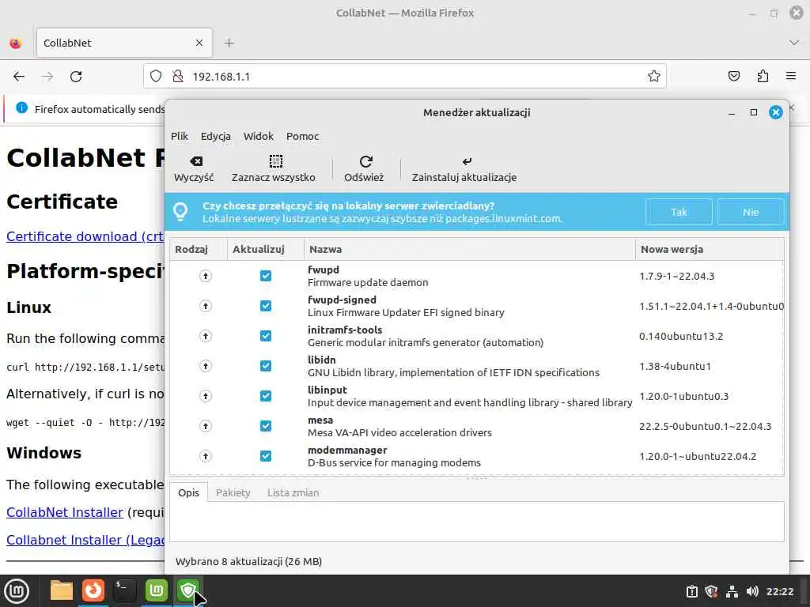The width and height of the screenshot is (810, 607).
Task: Open CollabNet Installer link
Action: [x=65, y=512]
